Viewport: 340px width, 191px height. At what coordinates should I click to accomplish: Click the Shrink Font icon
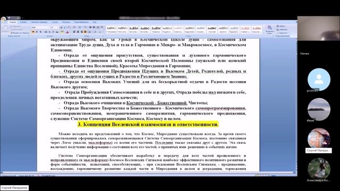point(65,28)
